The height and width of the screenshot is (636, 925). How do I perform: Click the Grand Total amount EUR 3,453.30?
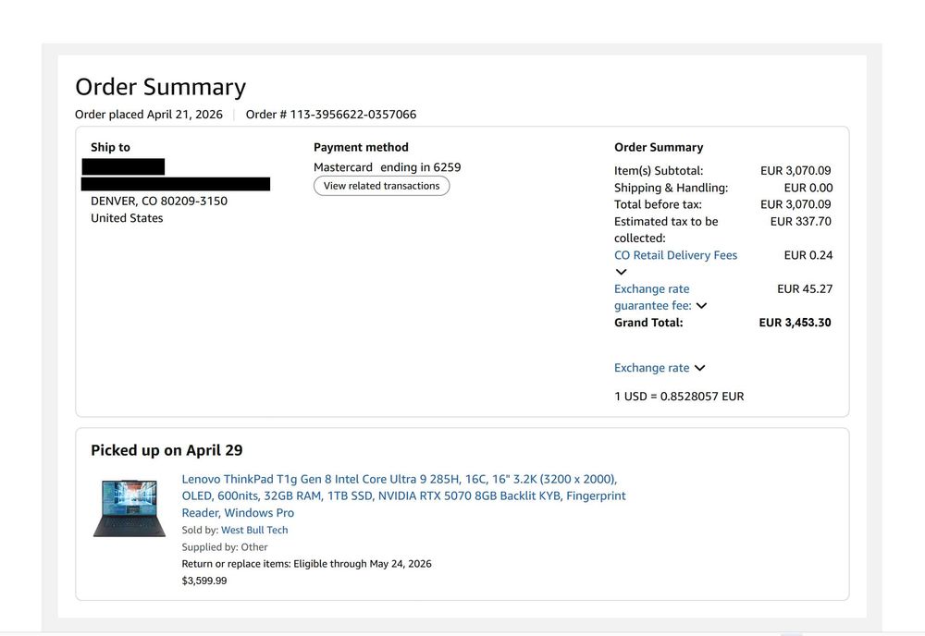[795, 323]
